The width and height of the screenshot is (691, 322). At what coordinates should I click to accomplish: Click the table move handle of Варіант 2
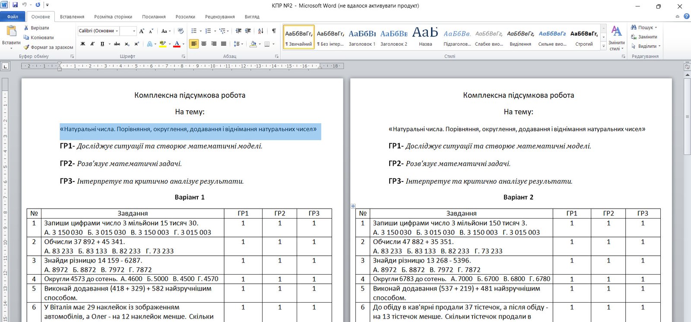click(x=353, y=206)
